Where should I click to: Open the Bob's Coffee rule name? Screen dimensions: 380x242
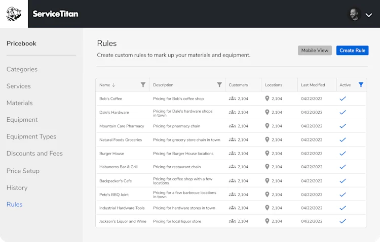tap(111, 99)
